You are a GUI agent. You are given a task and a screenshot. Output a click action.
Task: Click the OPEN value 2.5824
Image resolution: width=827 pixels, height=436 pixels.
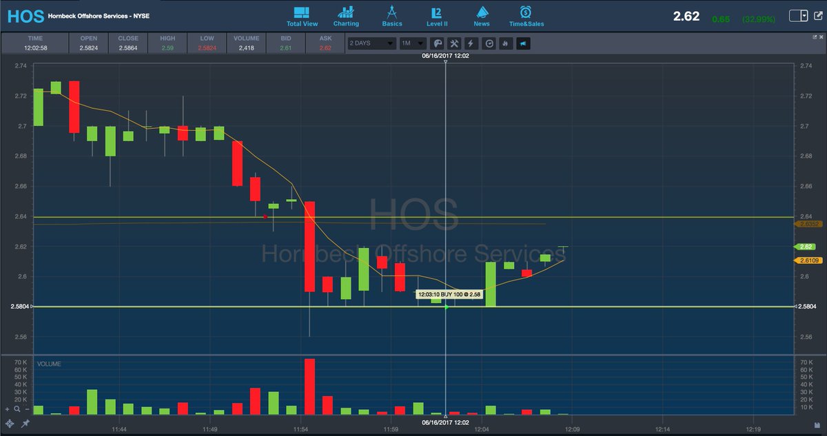(88, 48)
